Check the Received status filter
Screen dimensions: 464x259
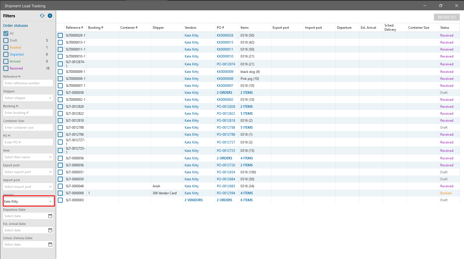tap(6, 68)
